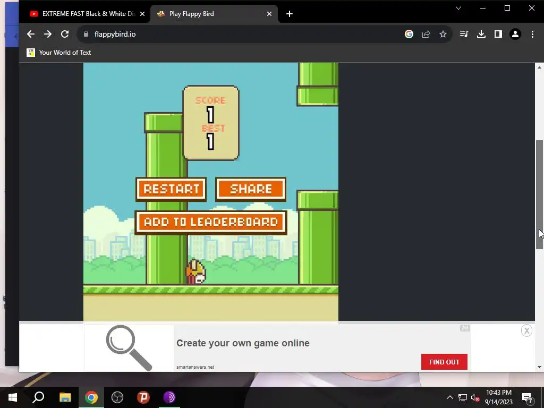544x408 pixels.
Task: Open File Explorer from the taskbar
Action: pyautogui.click(x=65, y=397)
